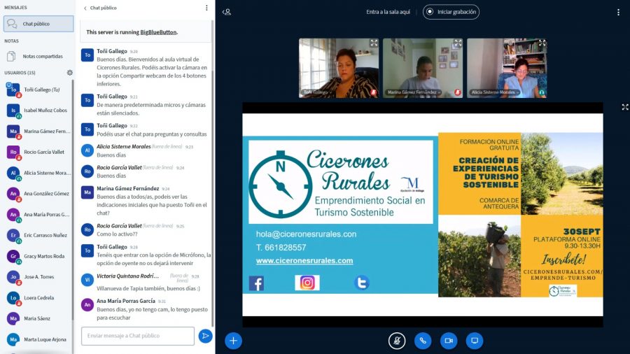Click the compass logo on slide
Image resolution: width=630 pixels, height=354 pixels.
point(280,185)
